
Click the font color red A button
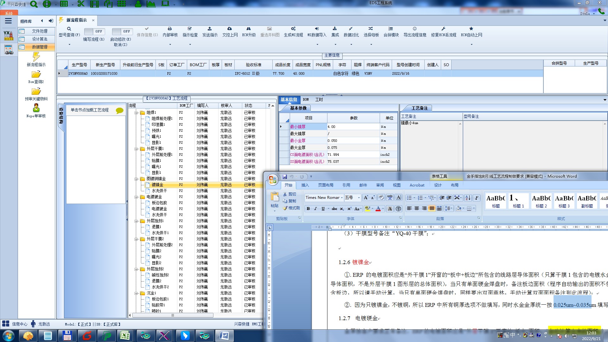coord(378,209)
